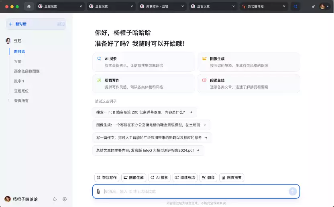The image size is (334, 207).
Task: Click the dots icon beside 查看所有
Action: tap(9, 101)
